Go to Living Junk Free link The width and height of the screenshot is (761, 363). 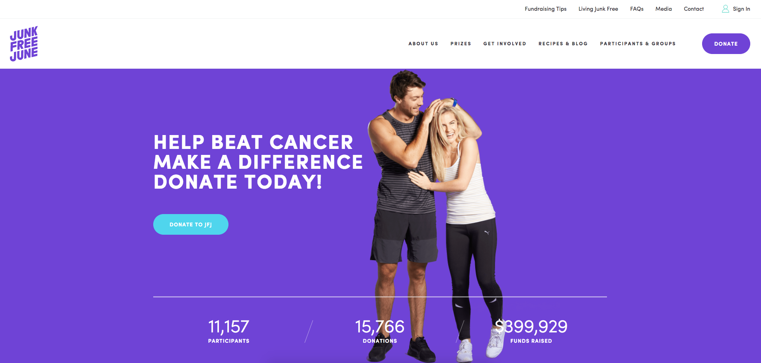click(x=598, y=9)
